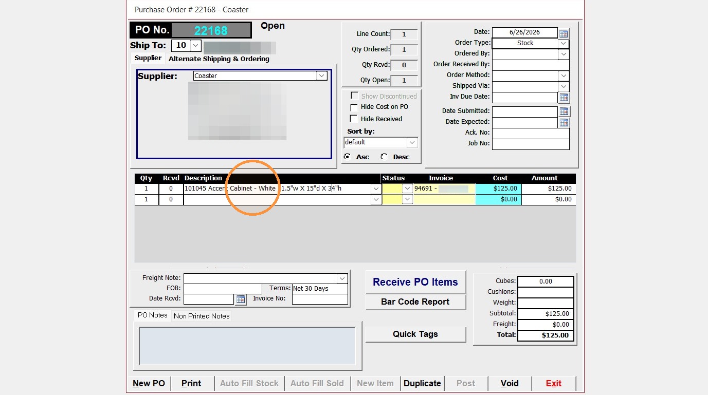Viewport: 708px width, 395px height.
Task: Open the Date Submitted calendar icon
Action: [564, 111]
